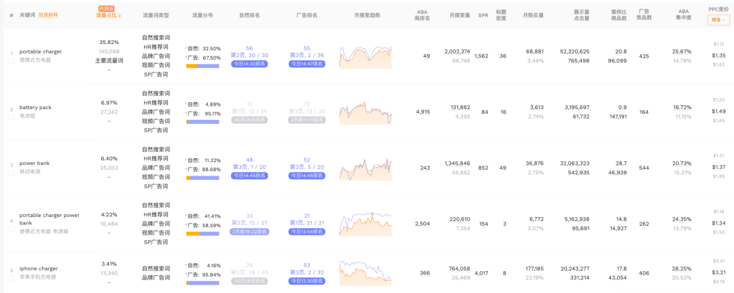Open portable charger power bank trend chart

coord(366,224)
